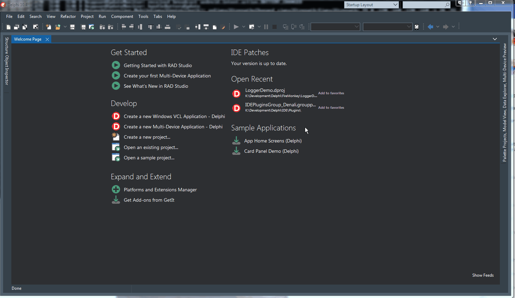515x298 pixels.
Task: Click the Remove File from Project icon
Action: 111,27
